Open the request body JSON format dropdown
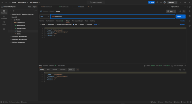Screen dimensions: 192x104 click(x=96, y=24)
